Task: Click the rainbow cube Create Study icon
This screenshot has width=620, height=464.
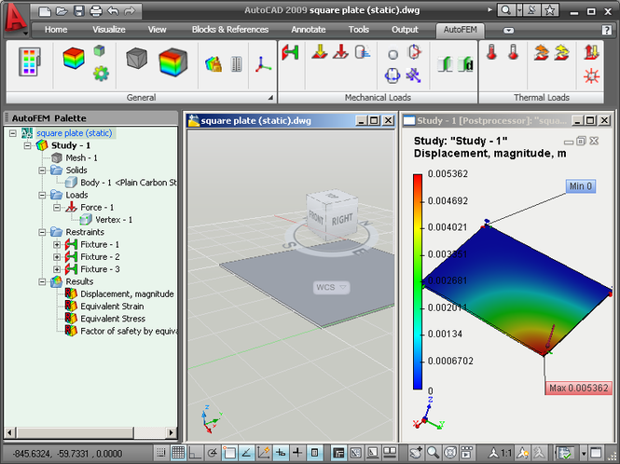Action: coord(74,58)
